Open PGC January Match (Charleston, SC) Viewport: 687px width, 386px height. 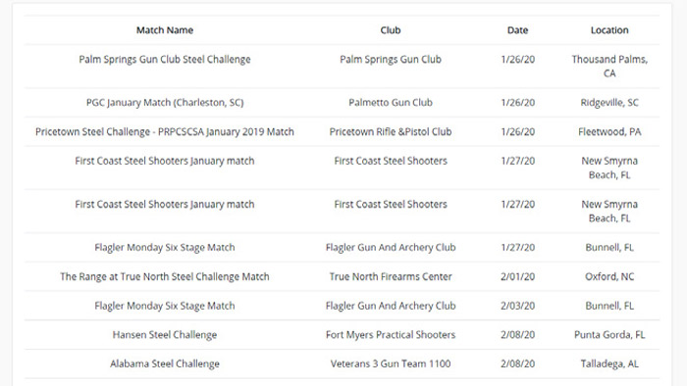[x=165, y=103]
